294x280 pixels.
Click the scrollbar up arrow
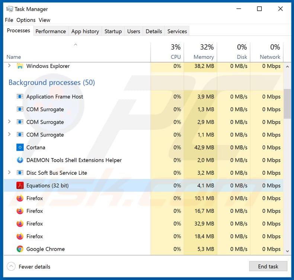pos(287,67)
